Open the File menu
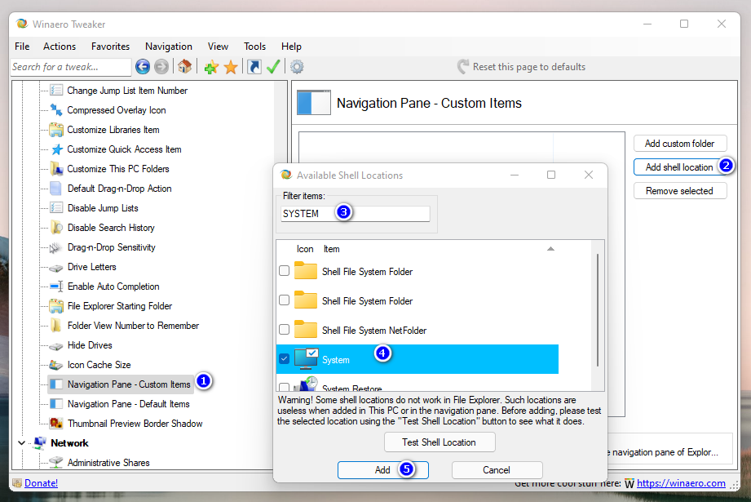 point(22,47)
